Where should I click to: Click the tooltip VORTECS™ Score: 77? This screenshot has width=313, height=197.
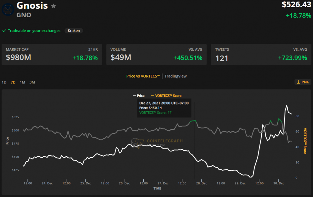[155, 113]
